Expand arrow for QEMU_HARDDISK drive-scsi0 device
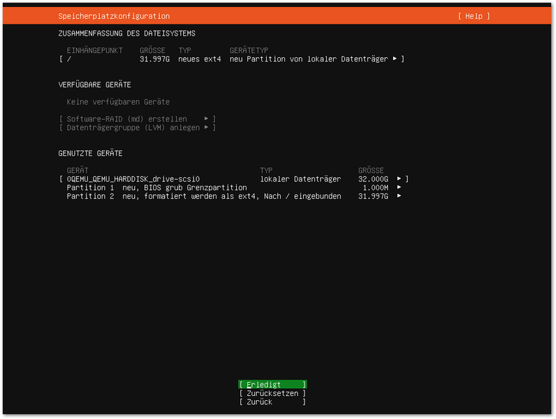The width and height of the screenshot is (556, 419). click(399, 179)
